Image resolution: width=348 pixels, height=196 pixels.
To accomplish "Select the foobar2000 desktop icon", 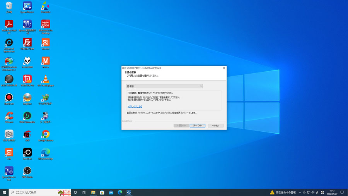I will [x=27, y=62].
